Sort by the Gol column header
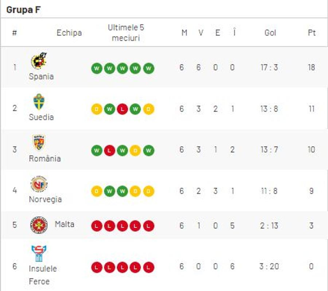Viewport: 328px width, 291px height. (x=270, y=33)
